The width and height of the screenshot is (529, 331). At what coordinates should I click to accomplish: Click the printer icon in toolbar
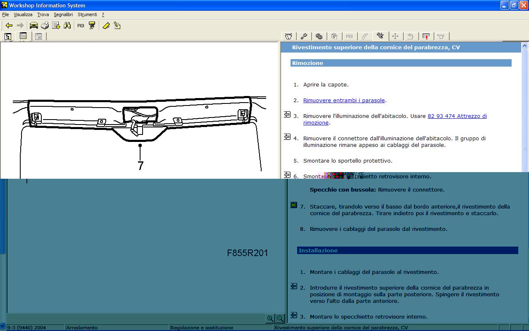pyautogui.click(x=45, y=26)
